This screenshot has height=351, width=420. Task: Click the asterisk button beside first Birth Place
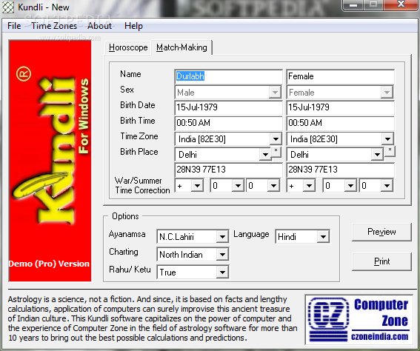click(276, 152)
